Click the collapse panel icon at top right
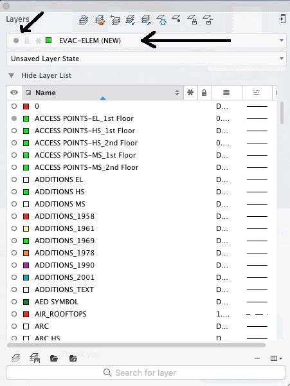Viewport: 290px width, 386px height. coord(282,19)
